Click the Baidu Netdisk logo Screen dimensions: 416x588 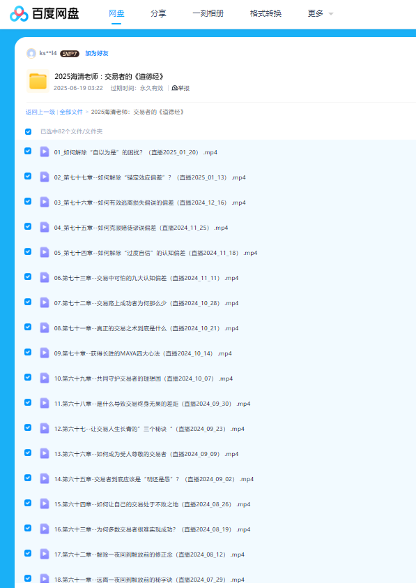pyautogui.click(x=44, y=14)
